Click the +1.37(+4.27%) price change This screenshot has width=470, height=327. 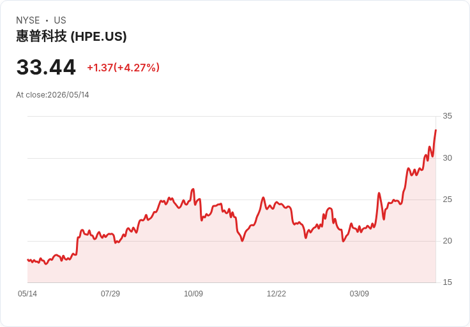tap(123, 68)
